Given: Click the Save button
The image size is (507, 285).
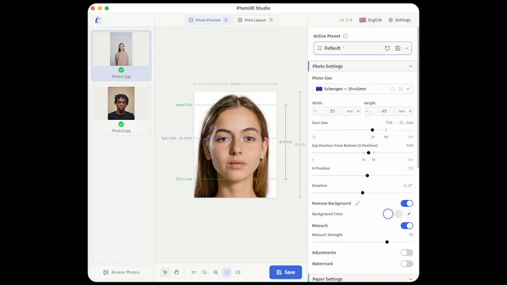Looking at the screenshot, I should click(286, 272).
